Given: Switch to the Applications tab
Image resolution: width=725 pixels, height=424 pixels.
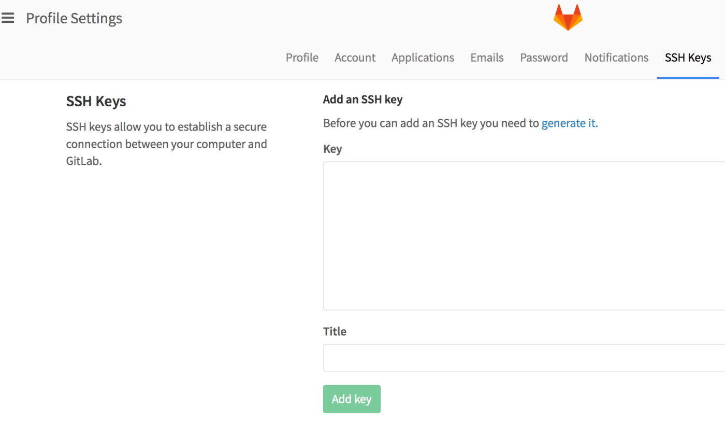Looking at the screenshot, I should (x=423, y=58).
